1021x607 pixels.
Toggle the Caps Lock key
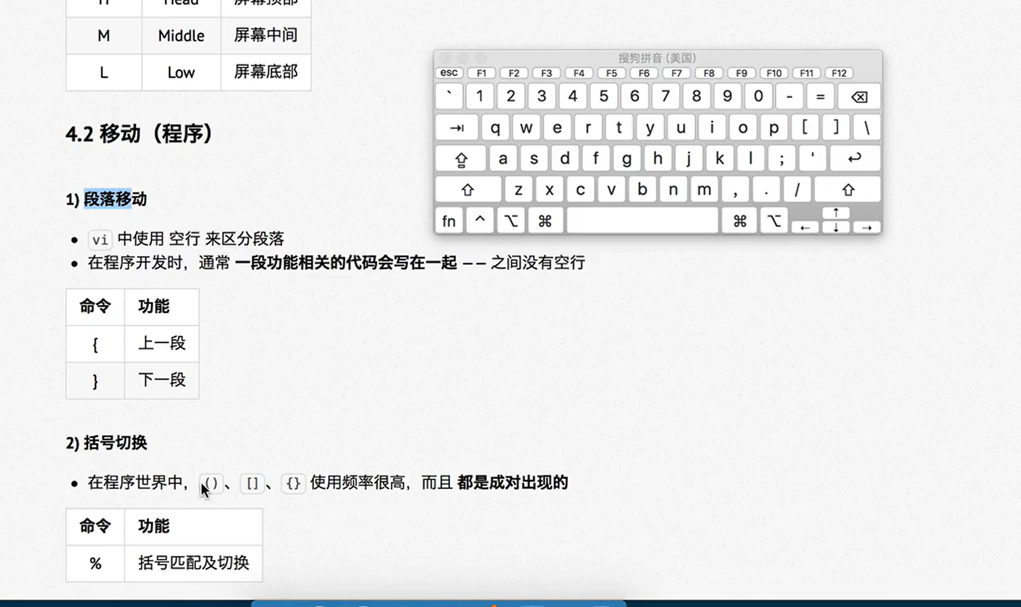point(461,159)
